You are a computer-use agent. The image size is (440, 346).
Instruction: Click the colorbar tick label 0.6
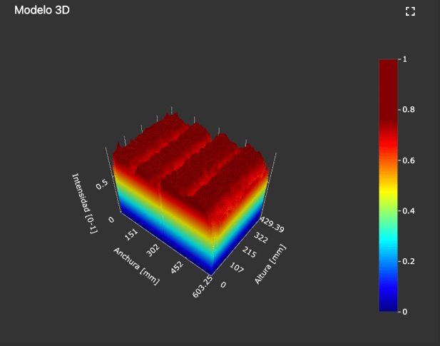coord(409,161)
